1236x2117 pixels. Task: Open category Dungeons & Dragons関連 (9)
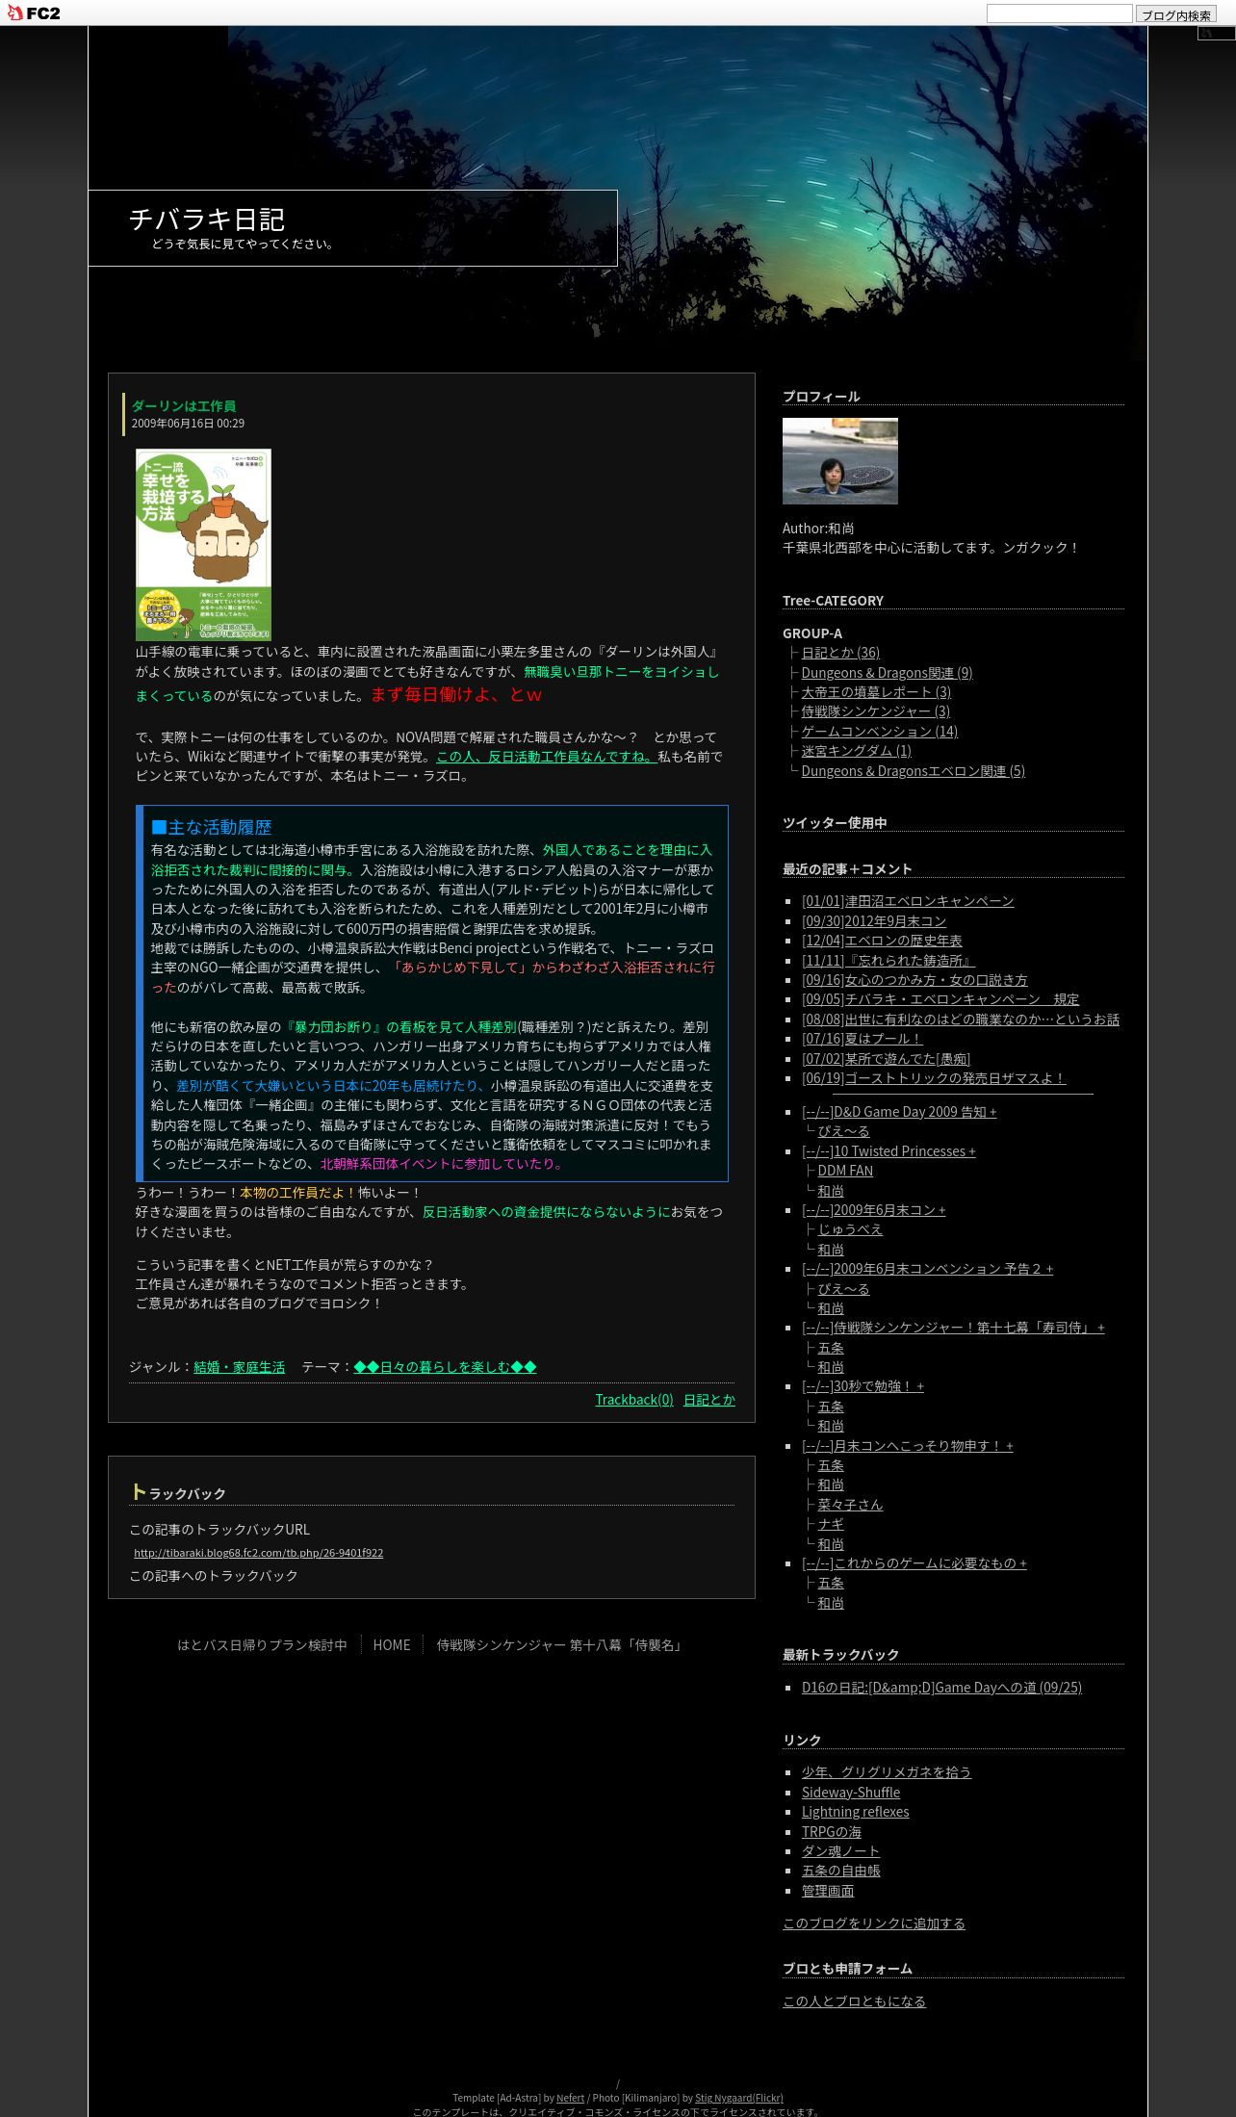click(887, 673)
